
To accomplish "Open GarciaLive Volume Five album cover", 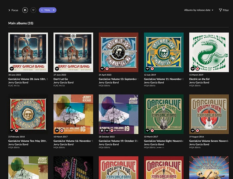I will 118,168.
